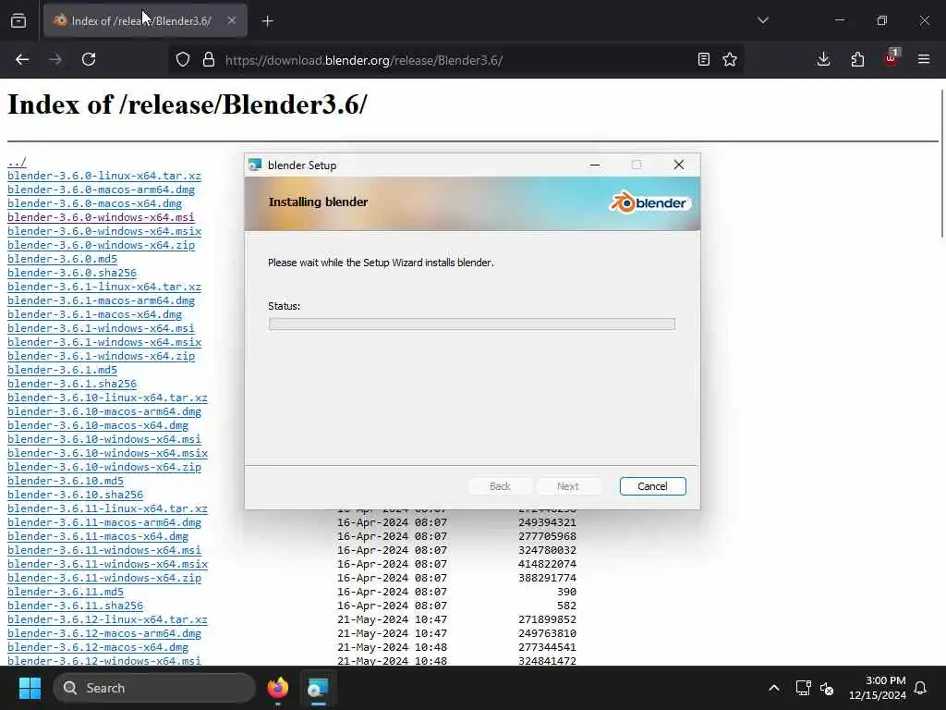Click the installer icon in the taskbar
Viewport: 946px width, 710px height.
click(318, 688)
